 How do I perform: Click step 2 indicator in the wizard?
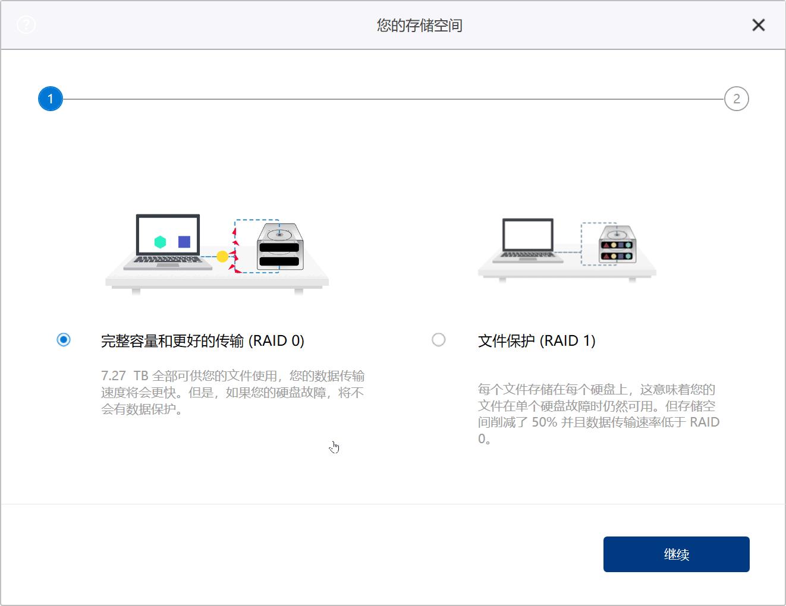coord(737,99)
